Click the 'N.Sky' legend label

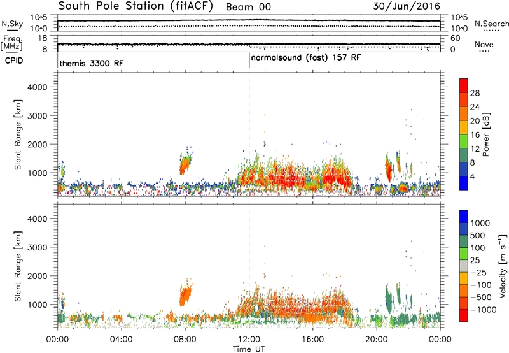12,24
